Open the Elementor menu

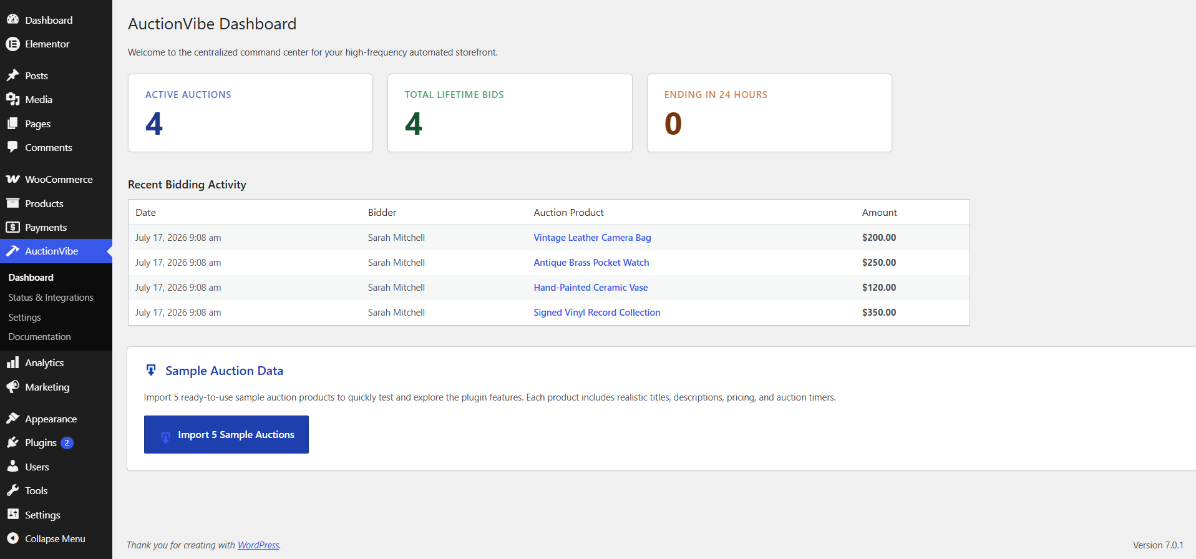coord(47,44)
